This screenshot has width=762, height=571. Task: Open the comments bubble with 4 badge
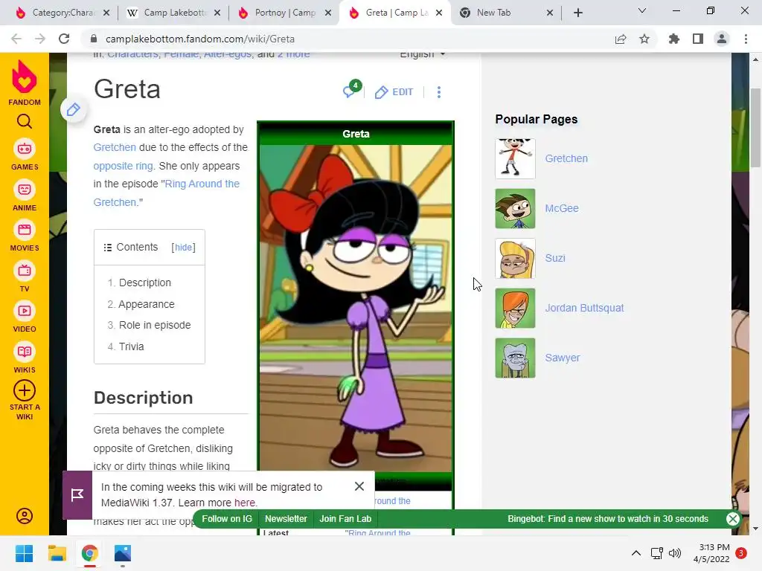pos(351,90)
